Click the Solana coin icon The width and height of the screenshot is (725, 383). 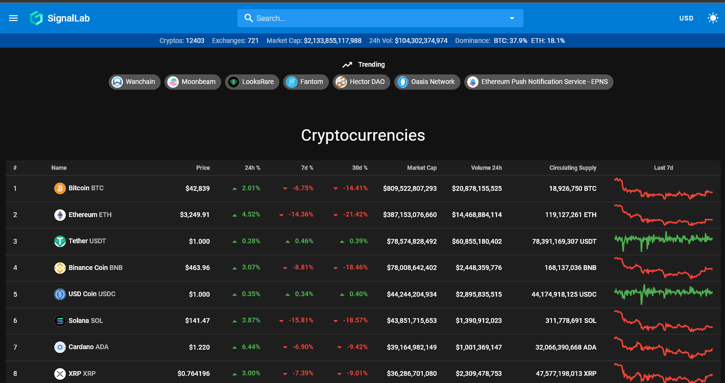60,321
